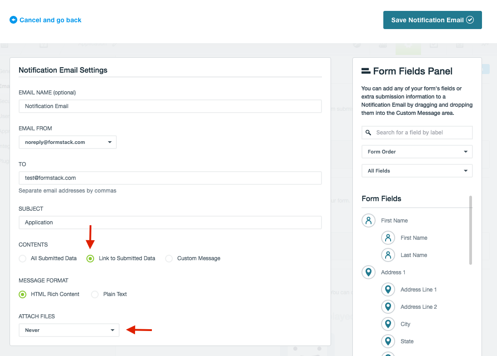Select HTML Rich Content message format
Screen dimensions: 497x356
pos(22,294)
